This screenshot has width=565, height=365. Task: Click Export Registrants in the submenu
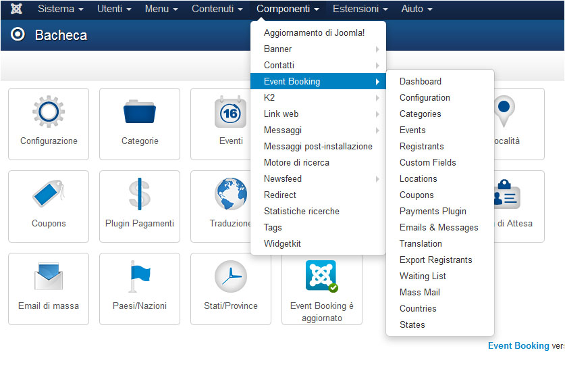pyautogui.click(x=436, y=260)
